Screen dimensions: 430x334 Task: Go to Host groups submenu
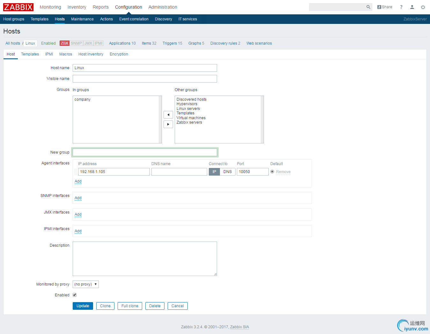pyautogui.click(x=14, y=19)
